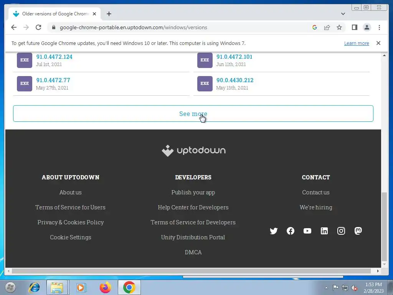393x295 pixels.
Task: Click the padlock site info icon
Action: click(53, 27)
